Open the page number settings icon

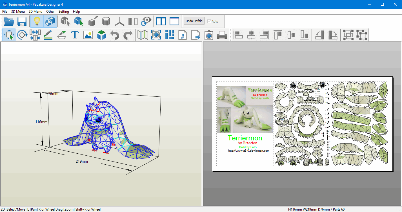tap(182, 35)
